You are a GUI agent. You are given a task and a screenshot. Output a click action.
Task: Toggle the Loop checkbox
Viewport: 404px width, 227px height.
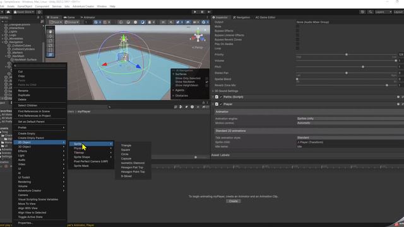tap(297, 49)
